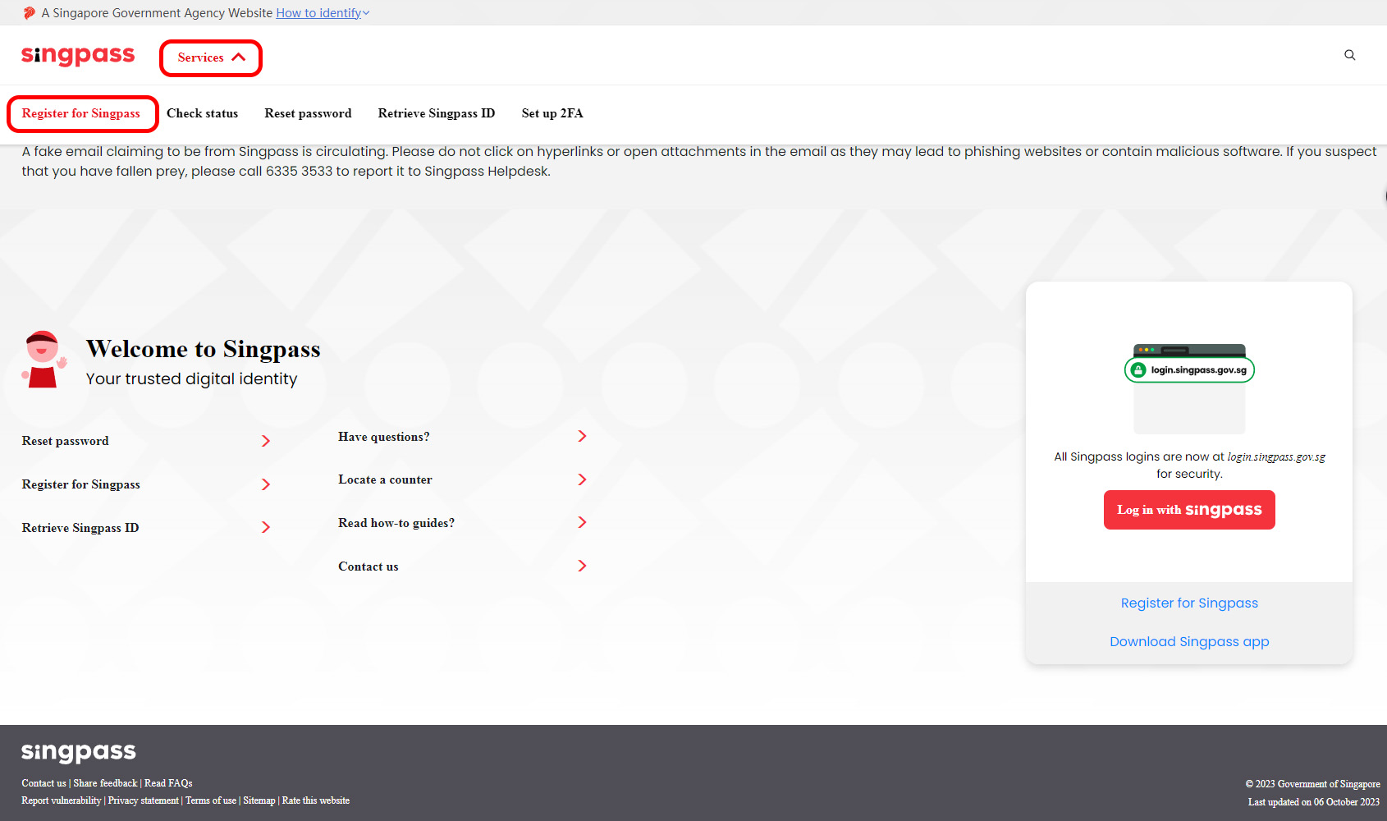Open Reset password in the services menu
The image size is (1387, 821).
[308, 113]
